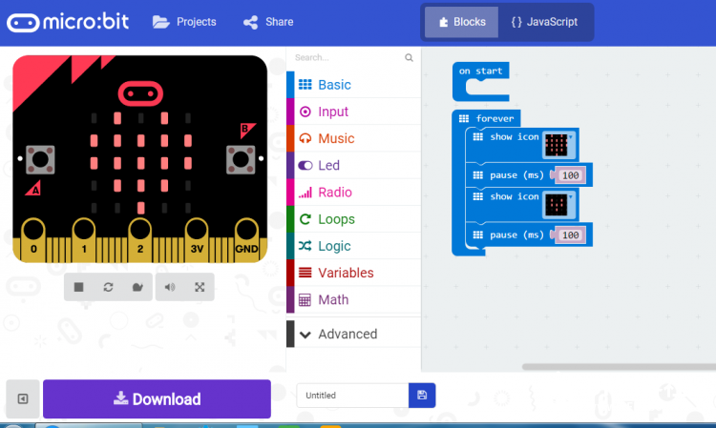Screen dimensions: 716x428
Task: Expand the Advanced categories section
Action: tap(353, 334)
